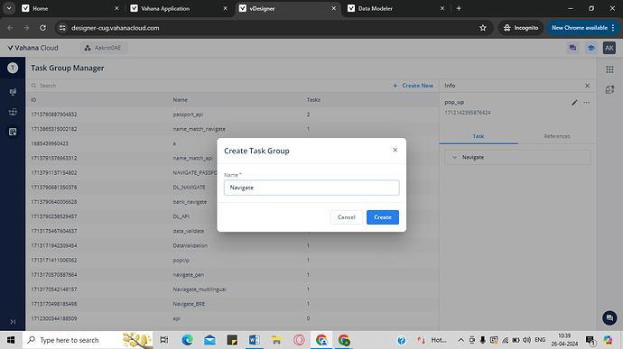Select the api row
623x349 pixels.
click(x=232, y=318)
